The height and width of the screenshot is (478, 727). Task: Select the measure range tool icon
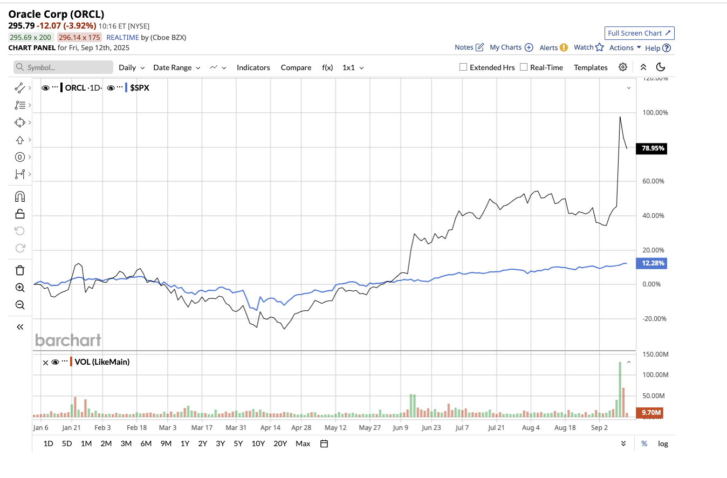[20, 174]
